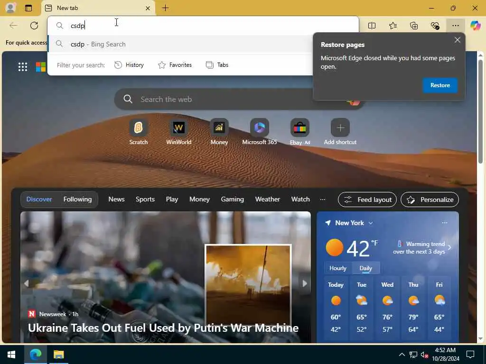
Task: Open the Favorites star toolbar icon
Action: 393,26
